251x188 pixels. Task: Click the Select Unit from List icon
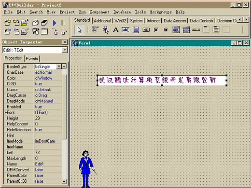(x=36, y=23)
